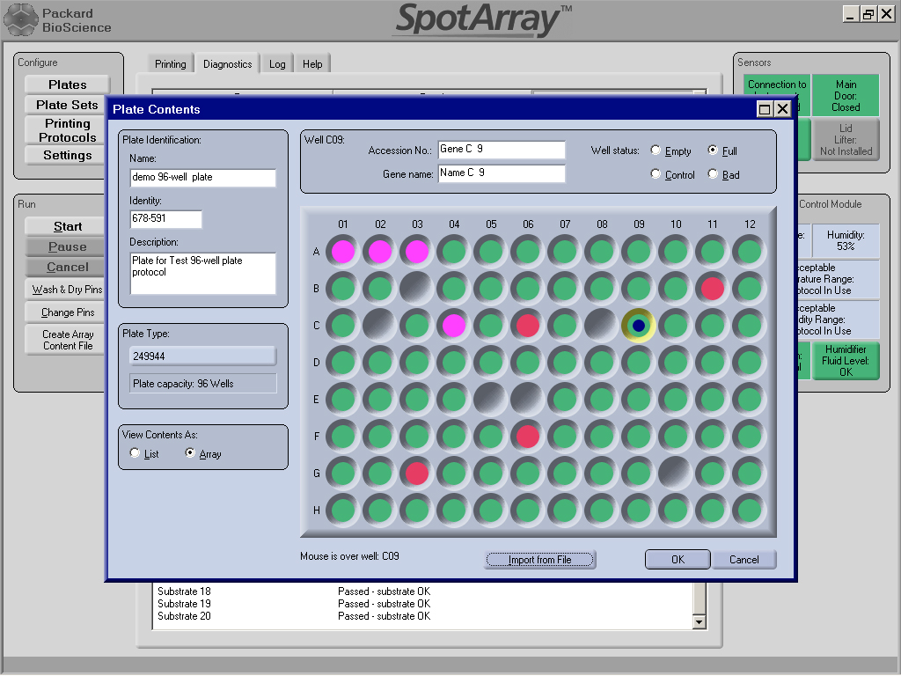Click empty gray well G10

(675, 473)
